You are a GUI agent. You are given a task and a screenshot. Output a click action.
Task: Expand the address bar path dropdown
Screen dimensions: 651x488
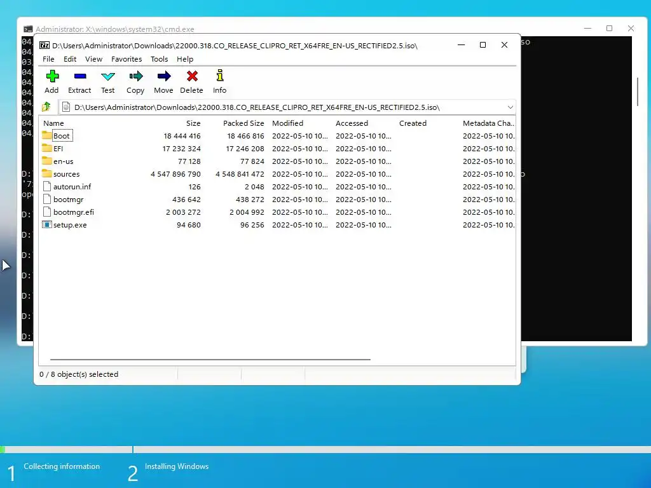coord(511,107)
